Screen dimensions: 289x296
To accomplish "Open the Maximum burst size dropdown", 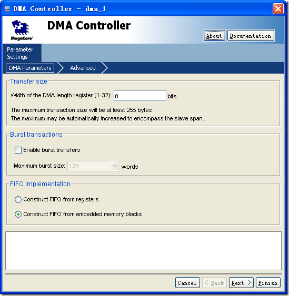I will [x=94, y=166].
